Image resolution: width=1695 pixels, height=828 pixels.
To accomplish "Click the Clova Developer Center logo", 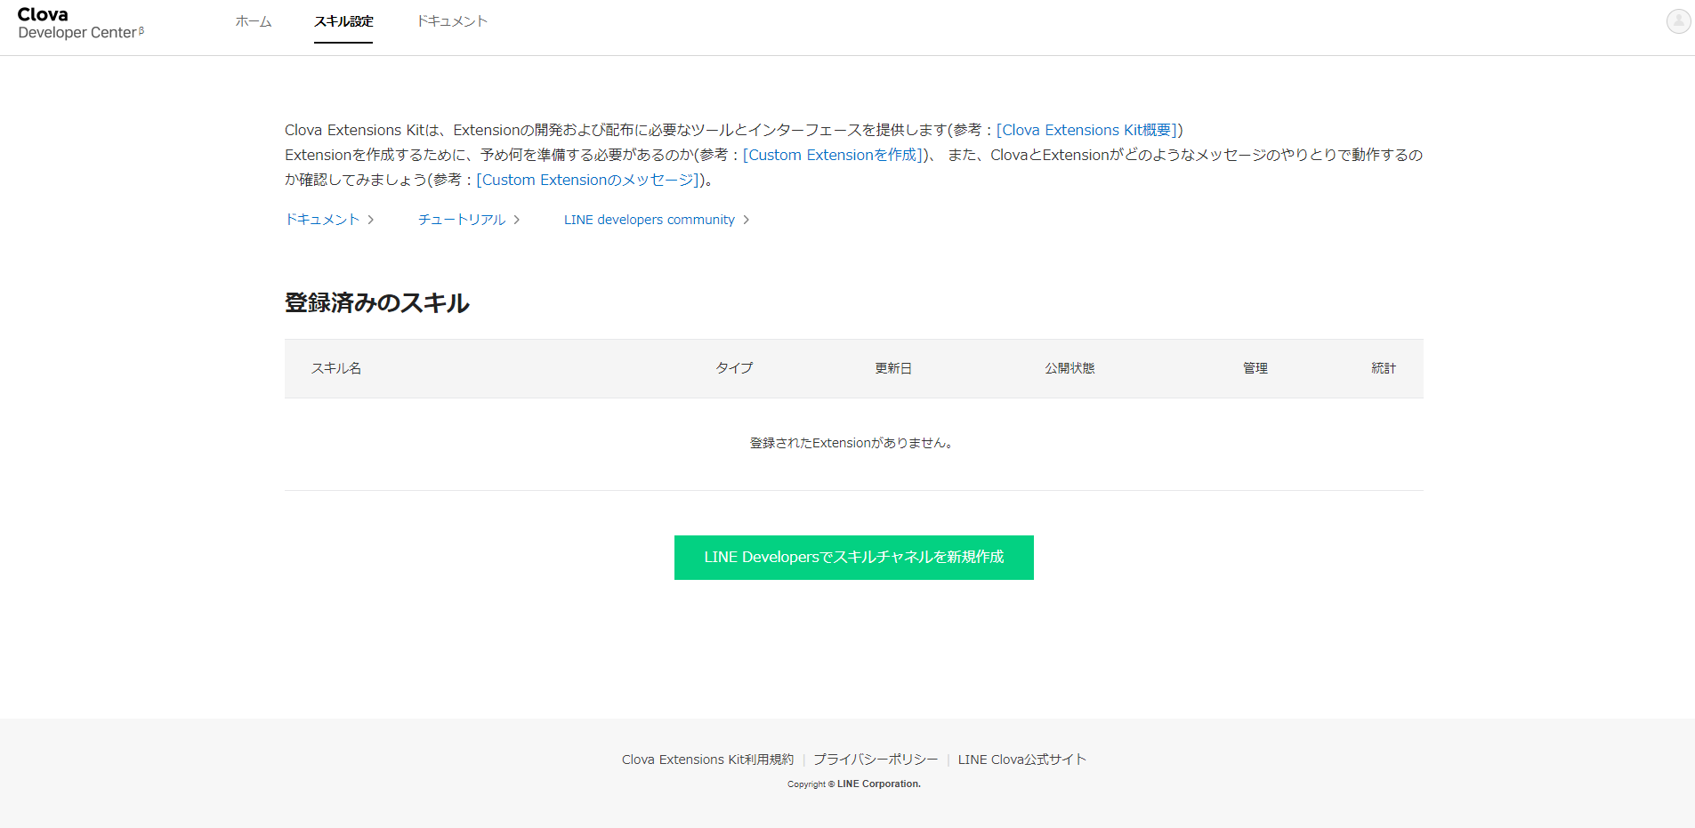I will coord(80,23).
